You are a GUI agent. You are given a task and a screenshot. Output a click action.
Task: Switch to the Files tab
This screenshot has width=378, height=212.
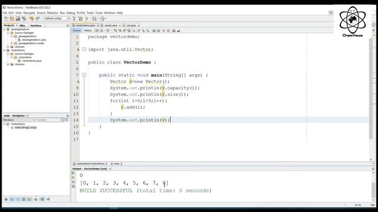click(x=22, y=25)
